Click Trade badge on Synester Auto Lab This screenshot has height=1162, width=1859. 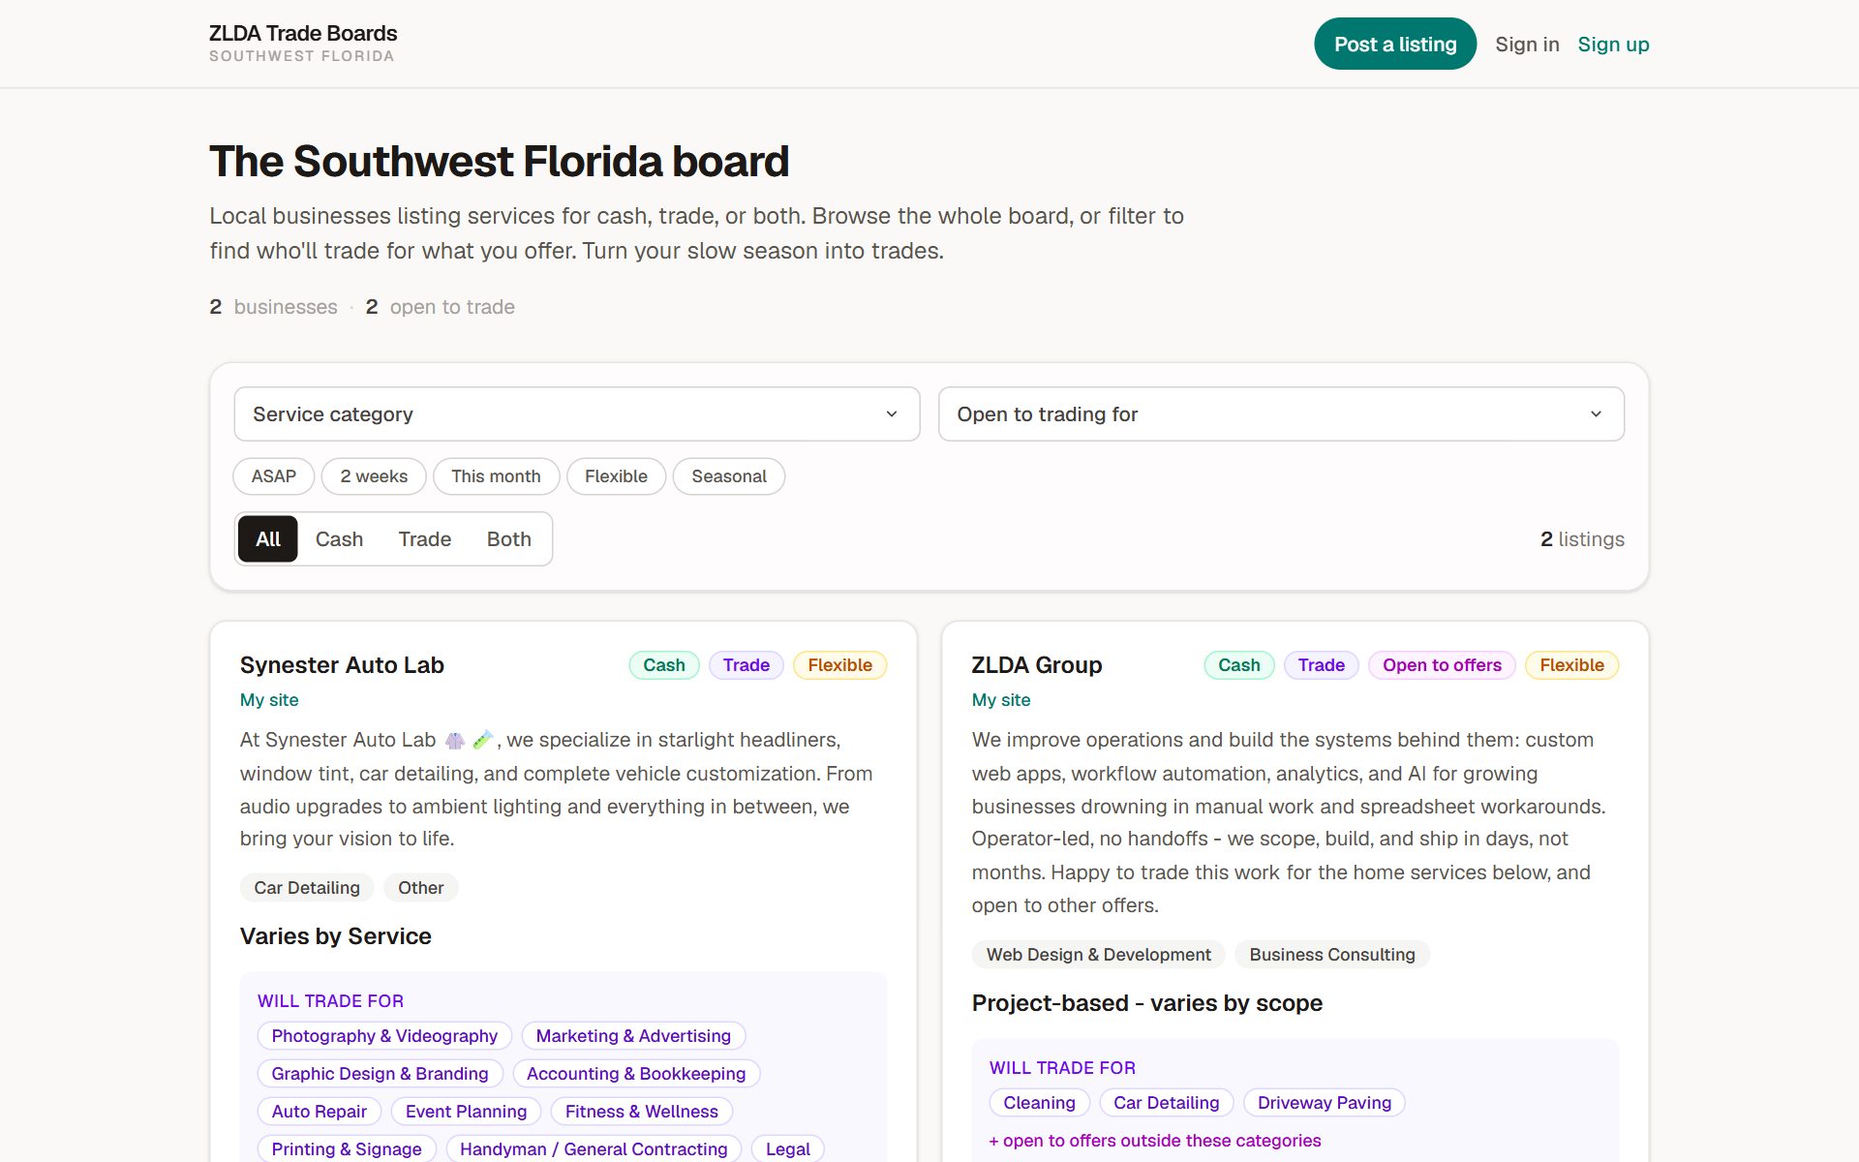pos(747,665)
